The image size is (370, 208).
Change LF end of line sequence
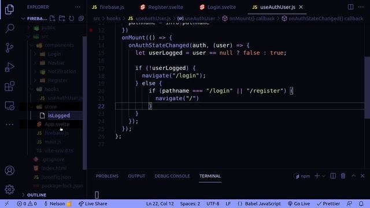228,203
